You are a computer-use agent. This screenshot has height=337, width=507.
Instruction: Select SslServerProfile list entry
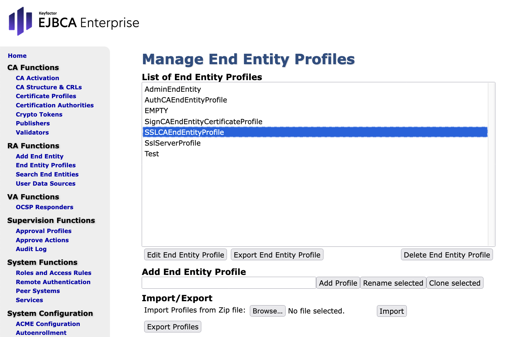pyautogui.click(x=173, y=143)
